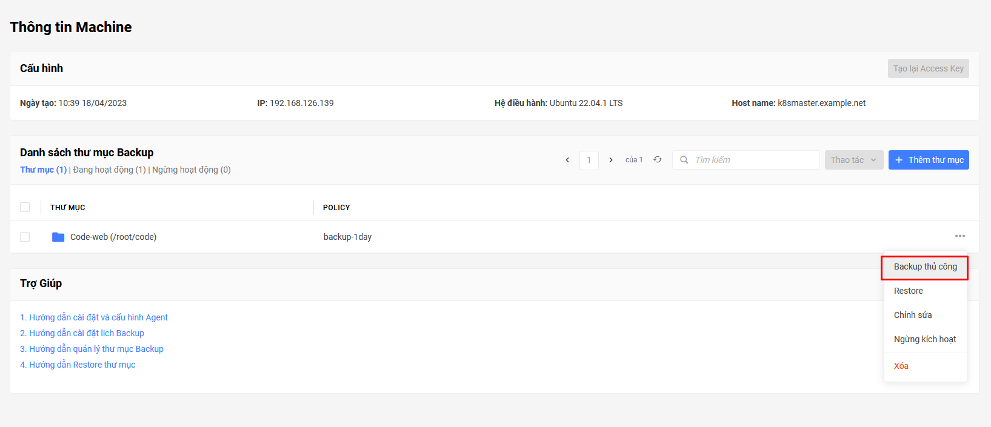Click the Tạo lại Access Key button
The height and width of the screenshot is (427, 991).
pos(929,68)
